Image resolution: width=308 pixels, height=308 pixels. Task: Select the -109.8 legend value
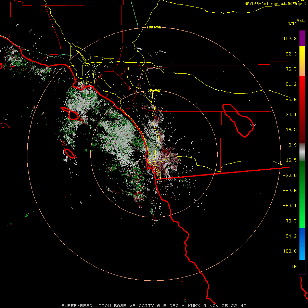(288, 251)
